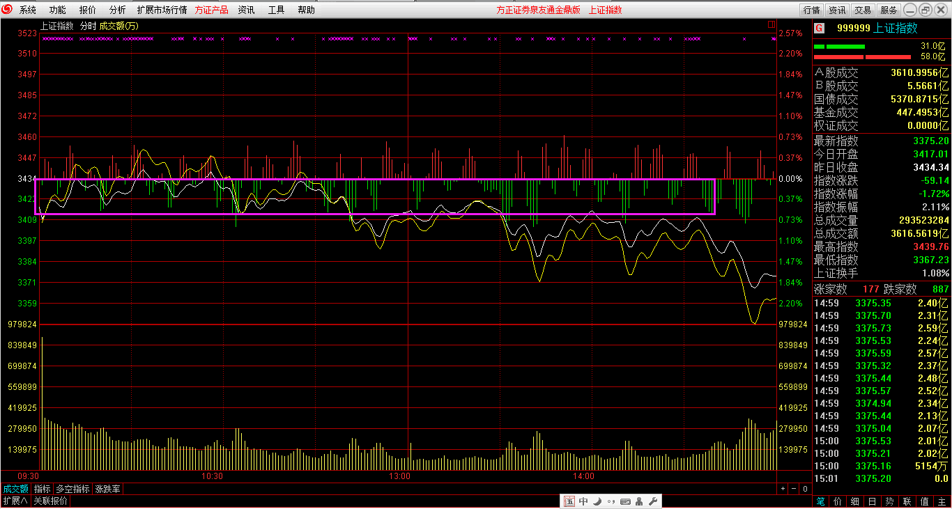Click the red G badge beside 999999
952x509 pixels.
click(x=820, y=28)
